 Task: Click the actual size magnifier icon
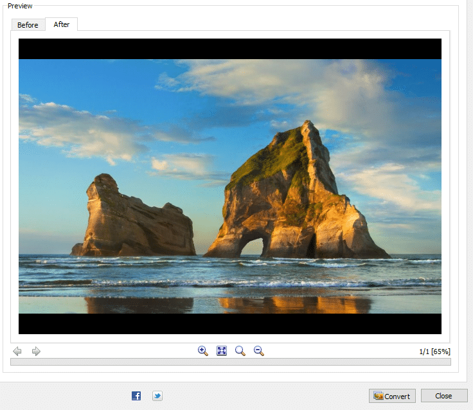(240, 351)
